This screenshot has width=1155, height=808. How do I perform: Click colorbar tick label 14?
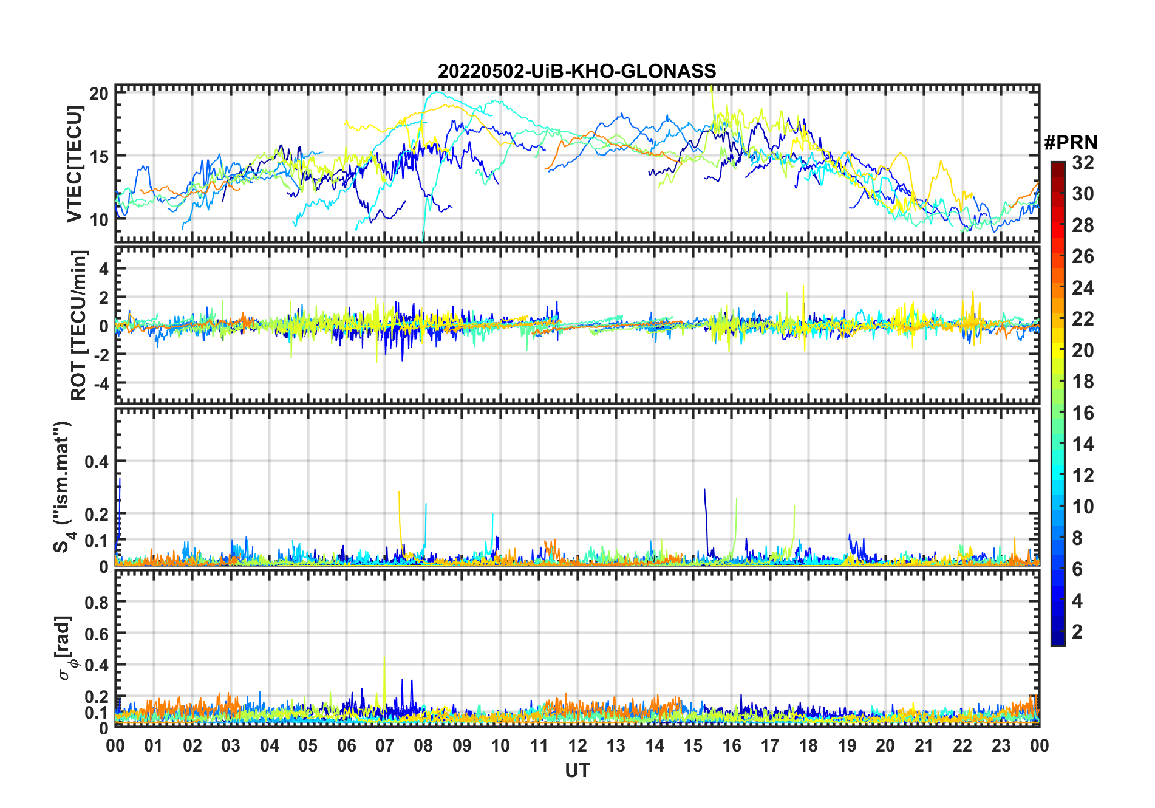point(1083,443)
